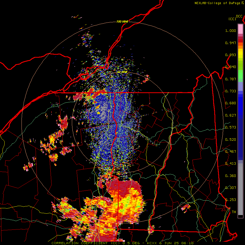Select the 0.307 value on the color scale
The width and height of the screenshot is (245, 245).
pos(231,188)
